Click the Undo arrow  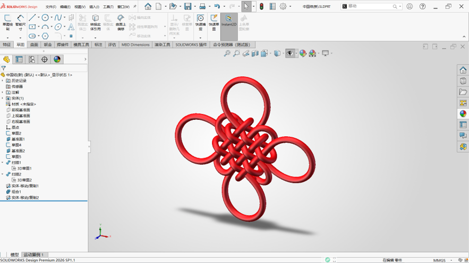tap(217, 6)
